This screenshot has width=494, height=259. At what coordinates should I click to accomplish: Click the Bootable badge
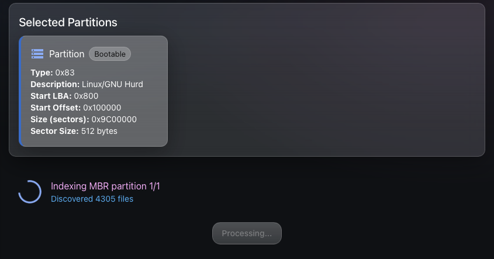110,54
